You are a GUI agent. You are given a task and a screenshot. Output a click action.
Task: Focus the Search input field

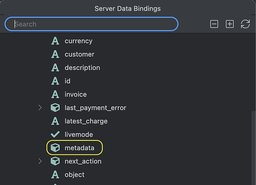pyautogui.click(x=92, y=24)
